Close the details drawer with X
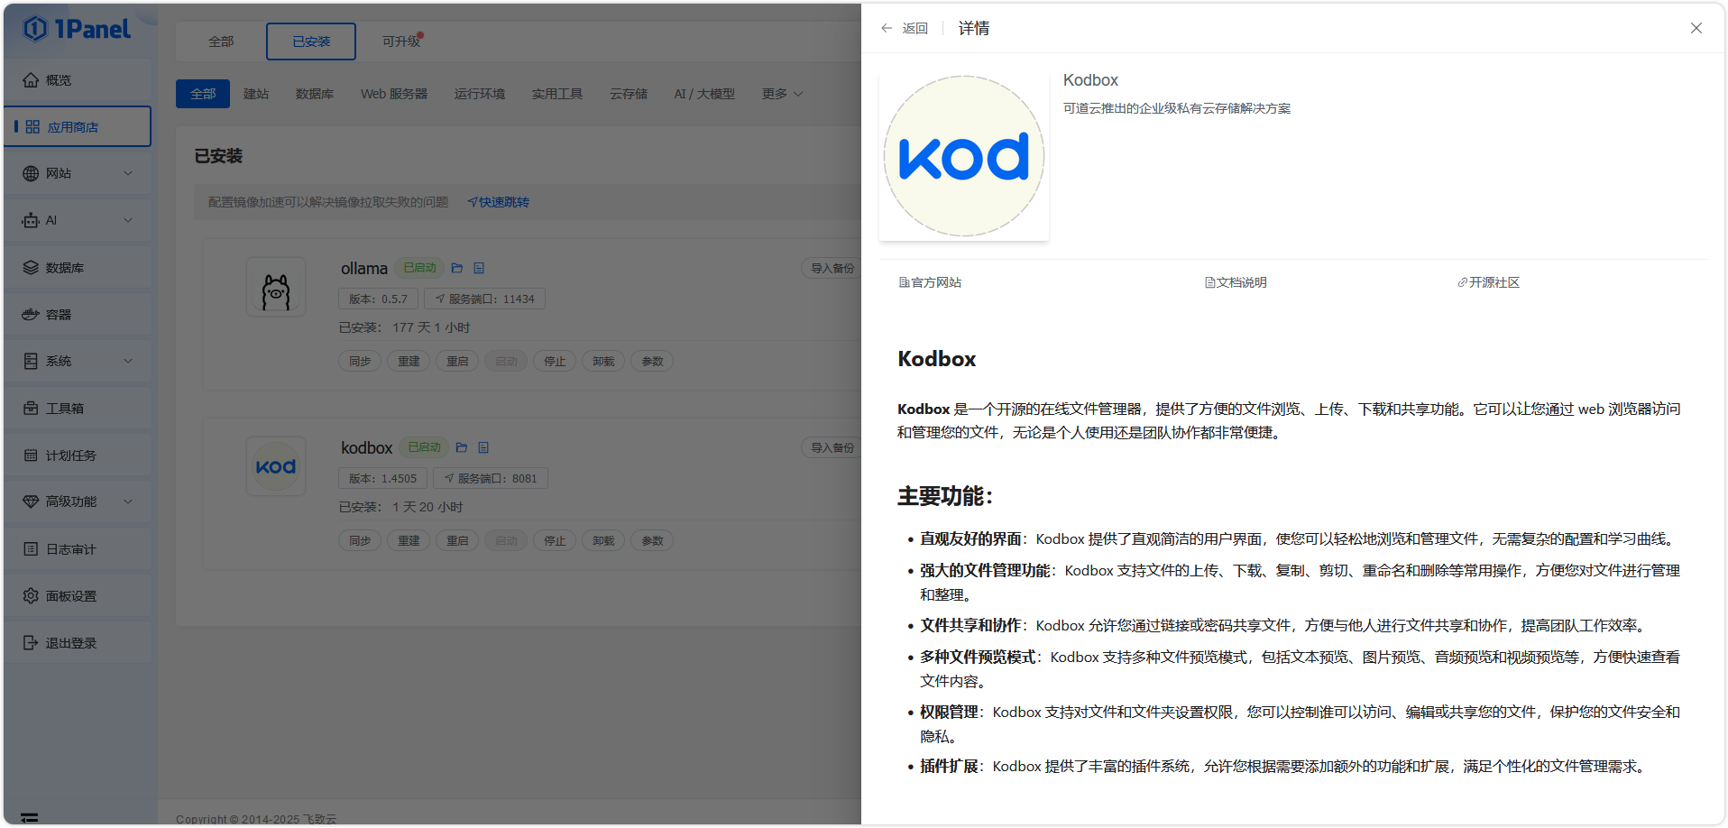This screenshot has width=1728, height=828. (x=1696, y=28)
